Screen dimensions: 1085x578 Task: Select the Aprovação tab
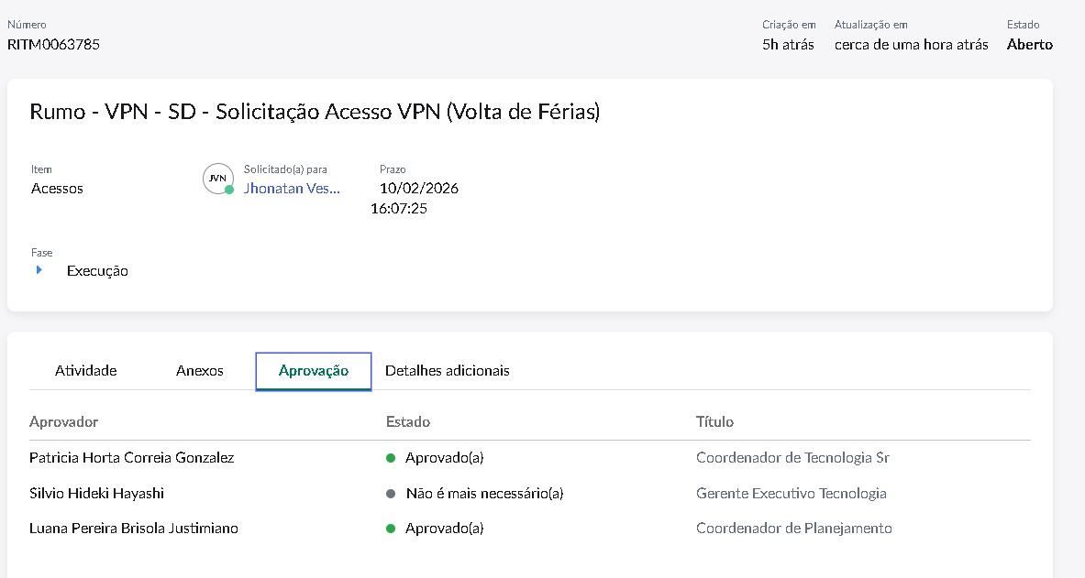pyautogui.click(x=314, y=371)
